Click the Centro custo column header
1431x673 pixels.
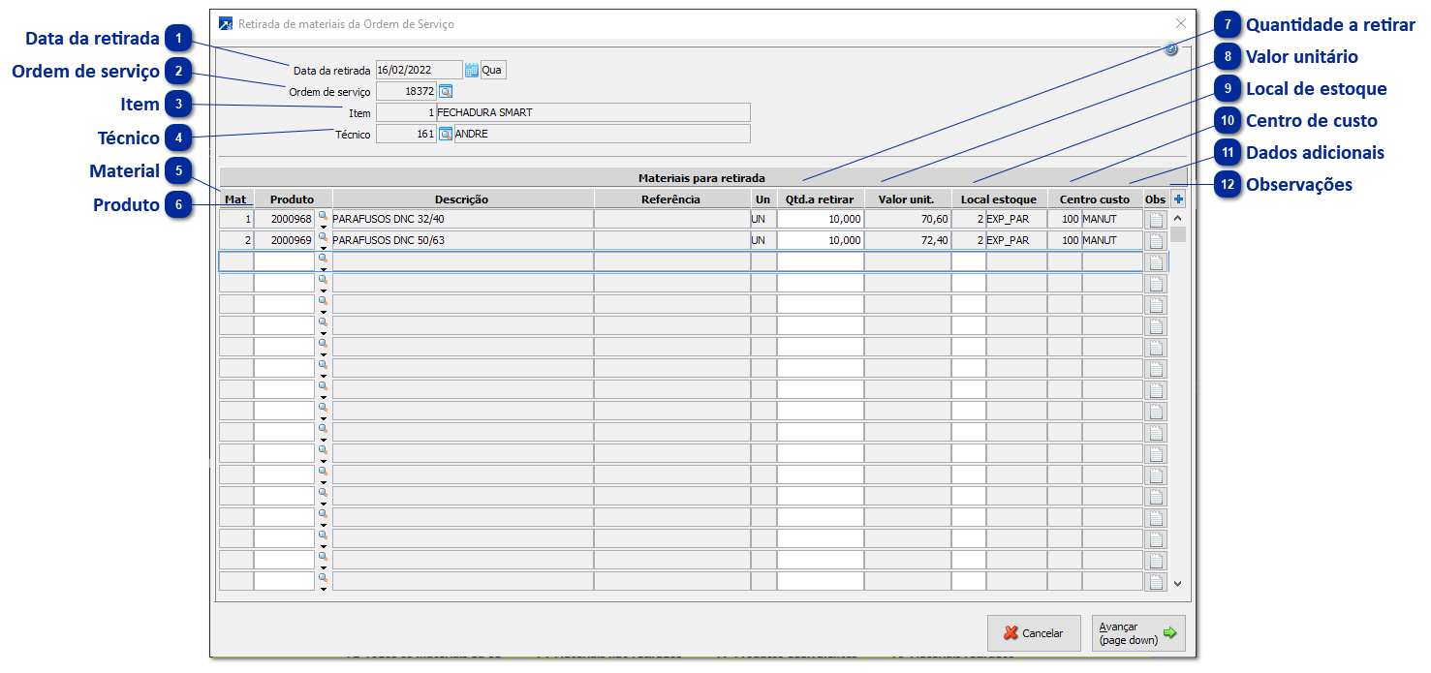tap(1095, 199)
